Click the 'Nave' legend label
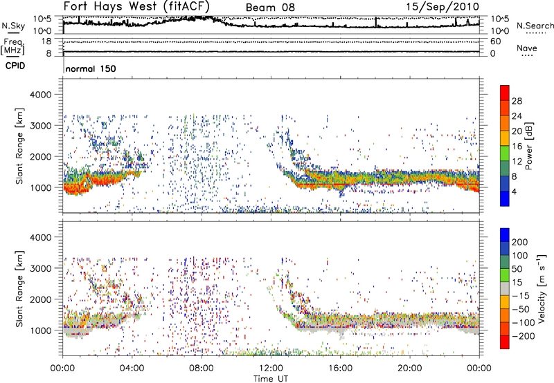 [x=526, y=48]
